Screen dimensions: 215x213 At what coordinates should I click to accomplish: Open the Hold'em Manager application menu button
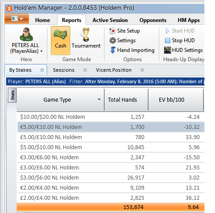point(17,19)
